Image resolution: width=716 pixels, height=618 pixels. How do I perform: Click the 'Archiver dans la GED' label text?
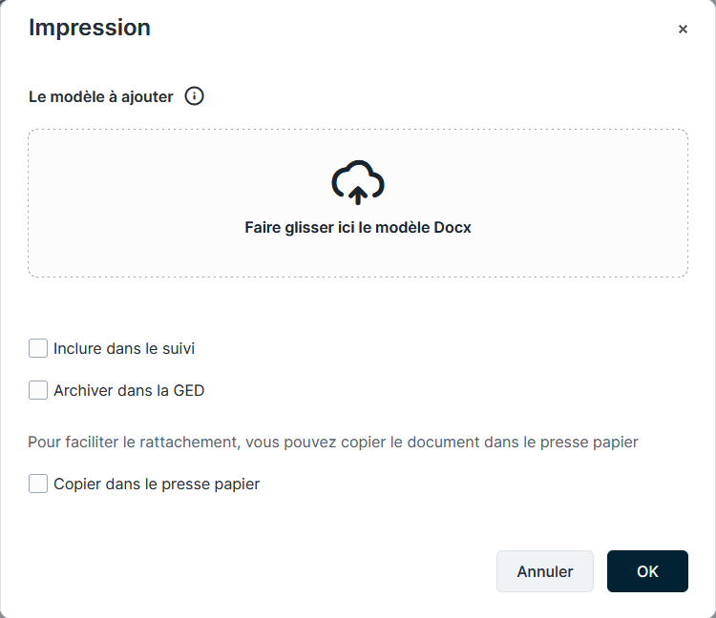pyautogui.click(x=129, y=390)
